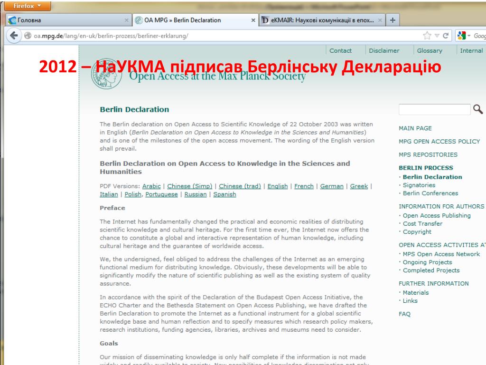Open FURTHER INFORMATION section
The height and width of the screenshot is (365, 486).
click(x=434, y=283)
